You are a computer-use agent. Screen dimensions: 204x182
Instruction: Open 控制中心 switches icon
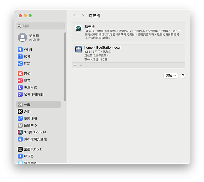(20, 125)
